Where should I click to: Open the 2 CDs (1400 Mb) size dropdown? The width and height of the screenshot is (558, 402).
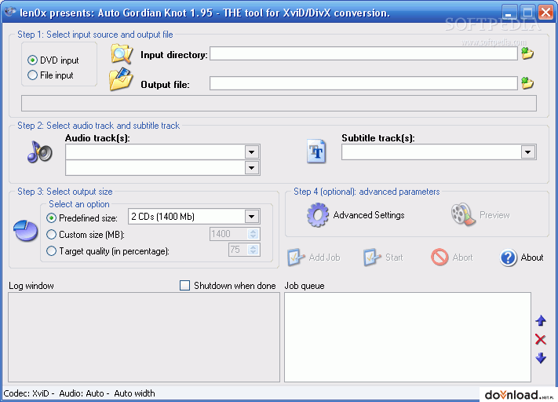[252, 217]
